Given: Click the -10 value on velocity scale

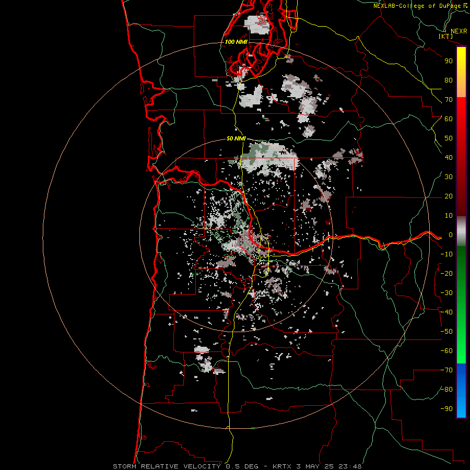Looking at the screenshot, I should pos(446,254).
